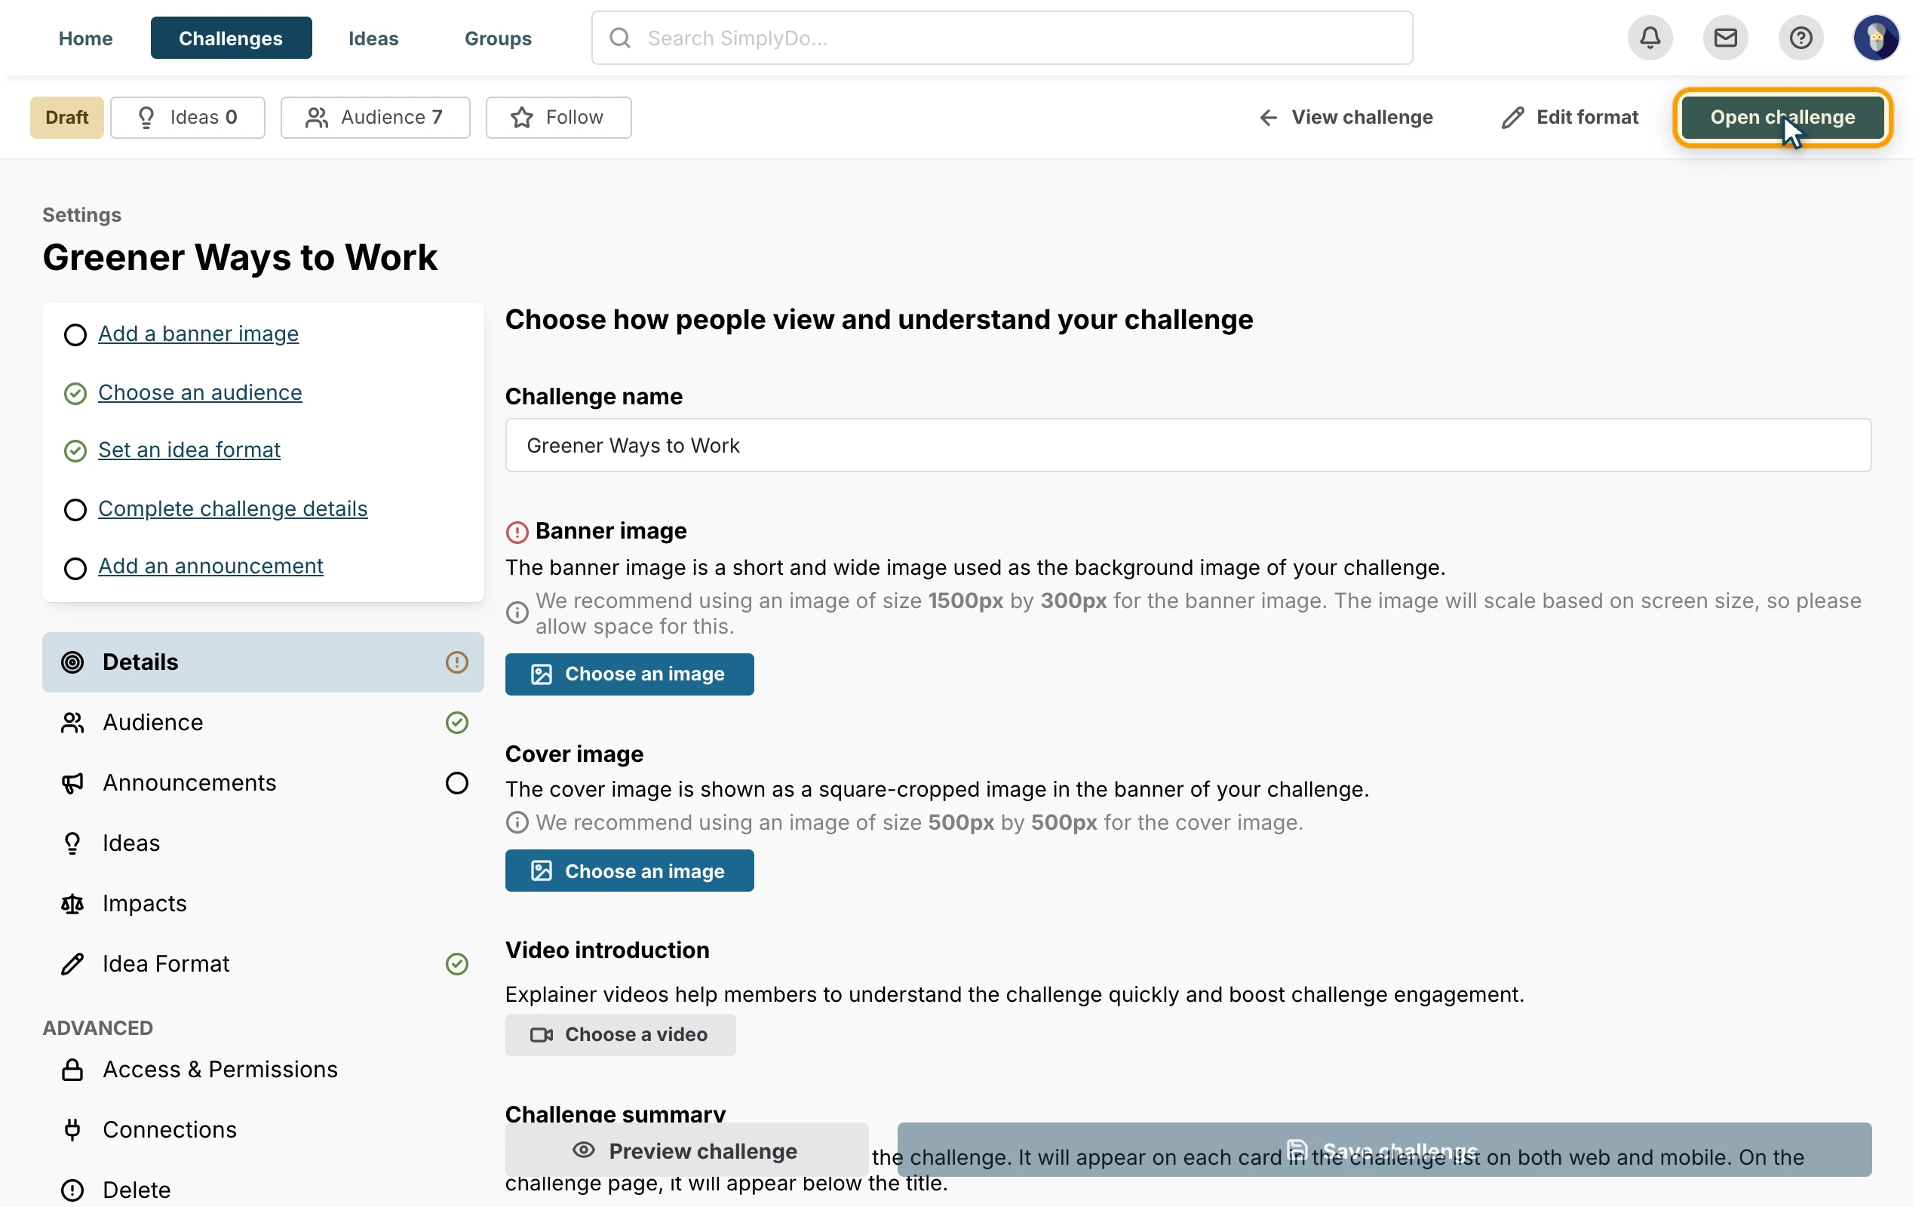Open the Details settings section

point(262,662)
